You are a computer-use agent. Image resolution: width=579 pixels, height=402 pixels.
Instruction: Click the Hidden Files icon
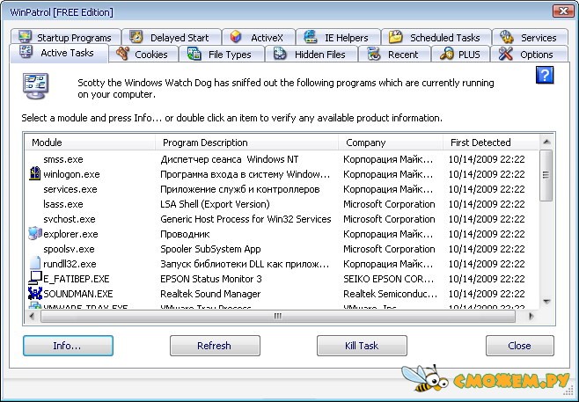[x=281, y=54]
